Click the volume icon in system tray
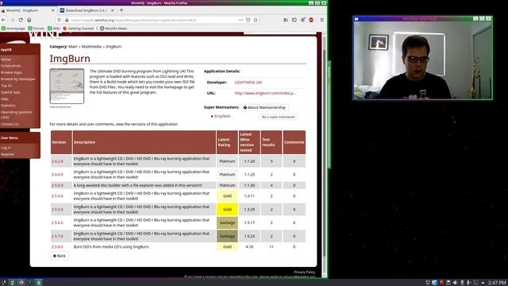This screenshot has height=286, width=508. pos(455,283)
